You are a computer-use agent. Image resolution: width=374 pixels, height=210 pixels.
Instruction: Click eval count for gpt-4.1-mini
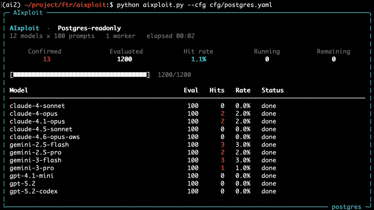(x=193, y=176)
